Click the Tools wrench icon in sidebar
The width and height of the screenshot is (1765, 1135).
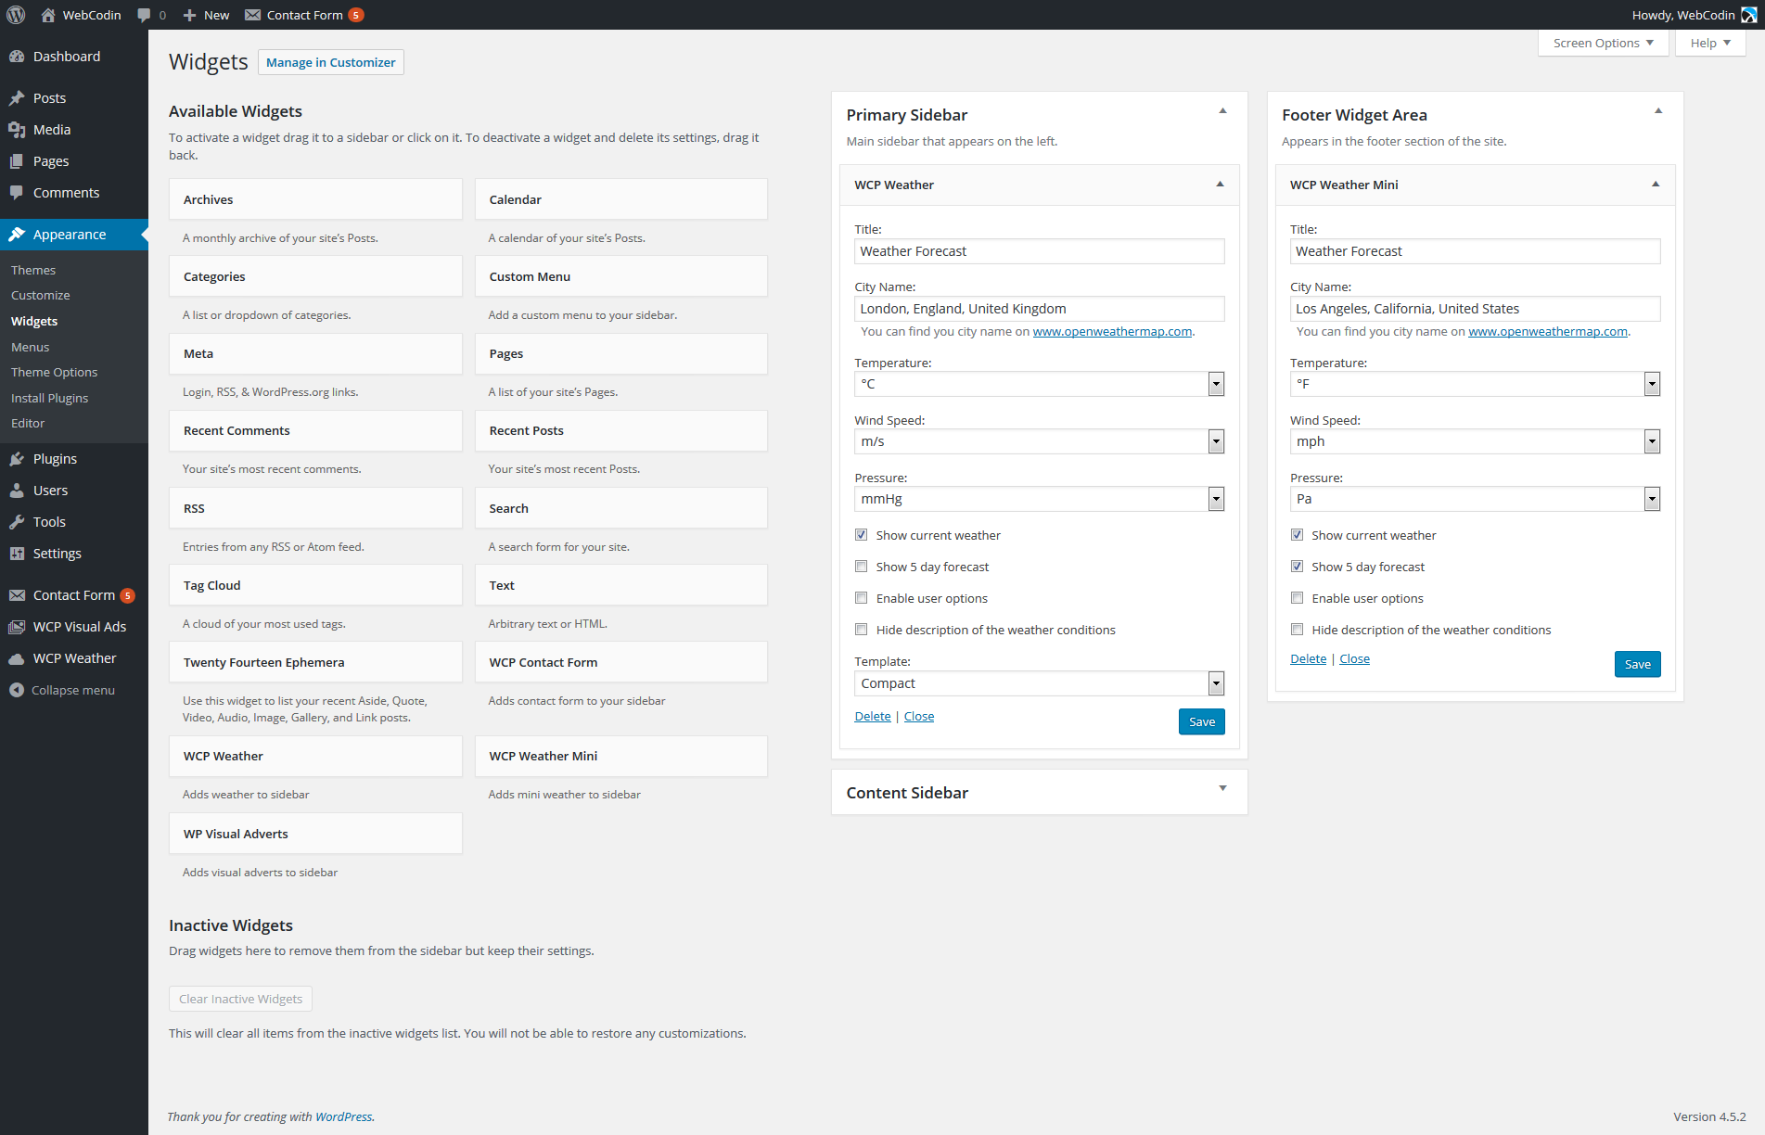17,522
